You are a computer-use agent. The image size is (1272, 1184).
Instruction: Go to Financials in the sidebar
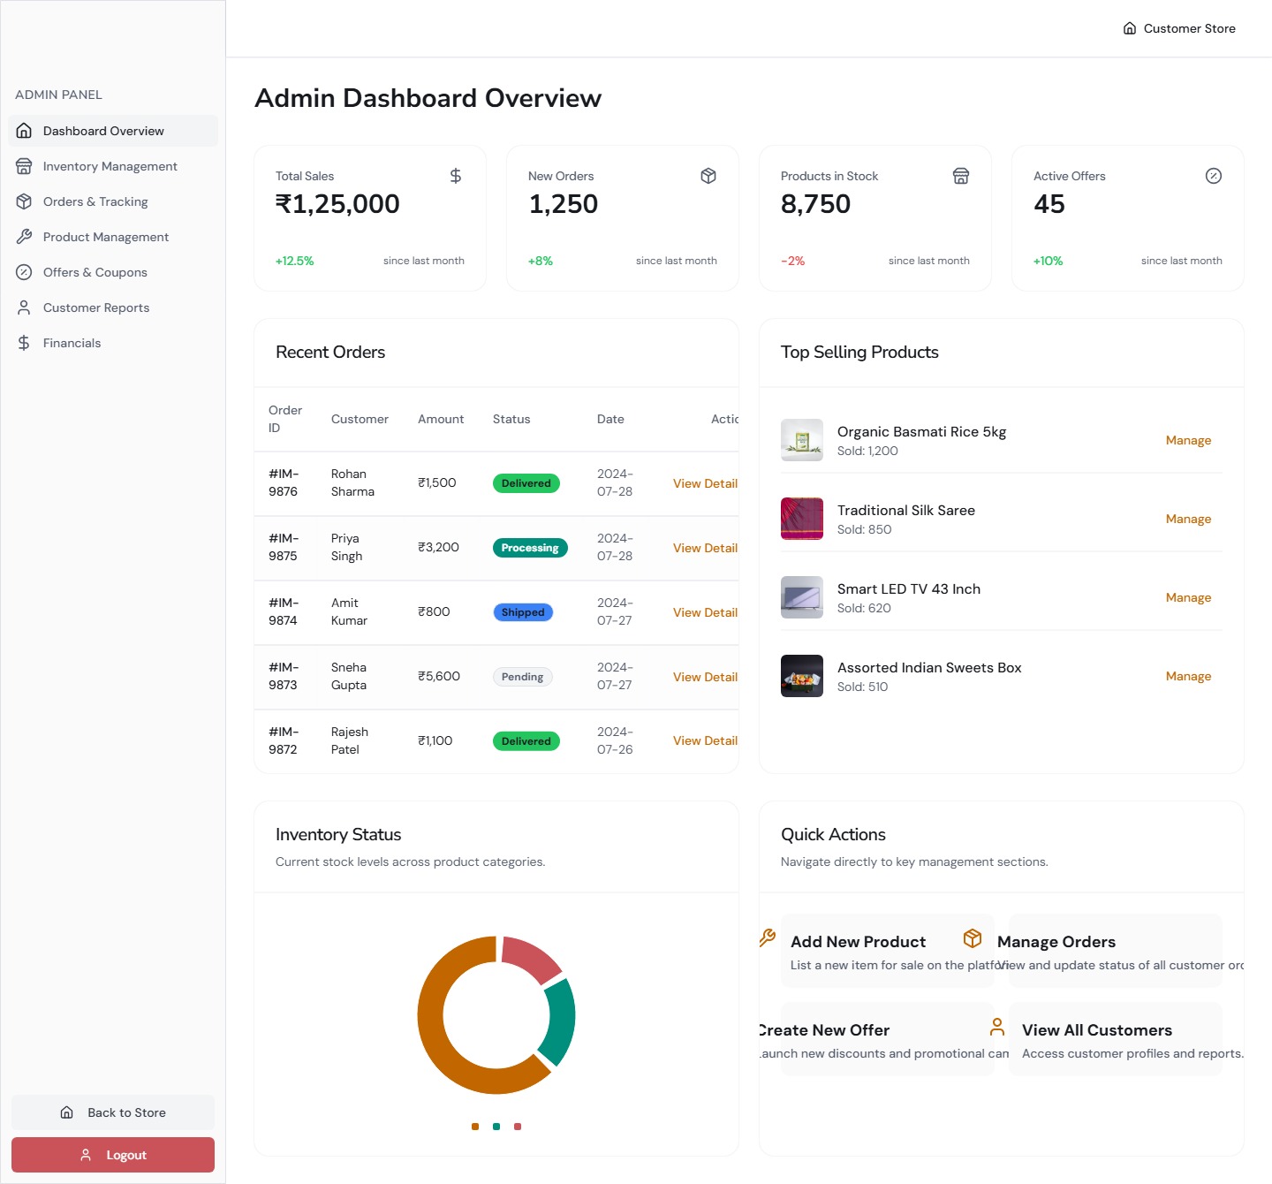pyautogui.click(x=113, y=343)
